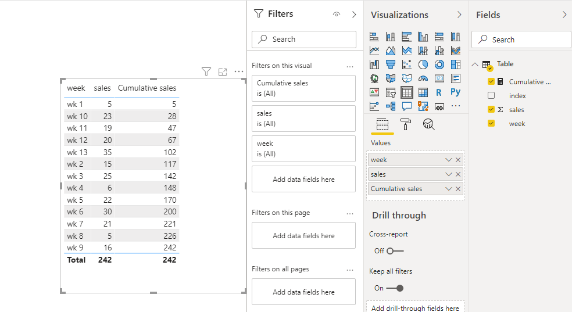Open options for Filters on all pages

[350, 270]
